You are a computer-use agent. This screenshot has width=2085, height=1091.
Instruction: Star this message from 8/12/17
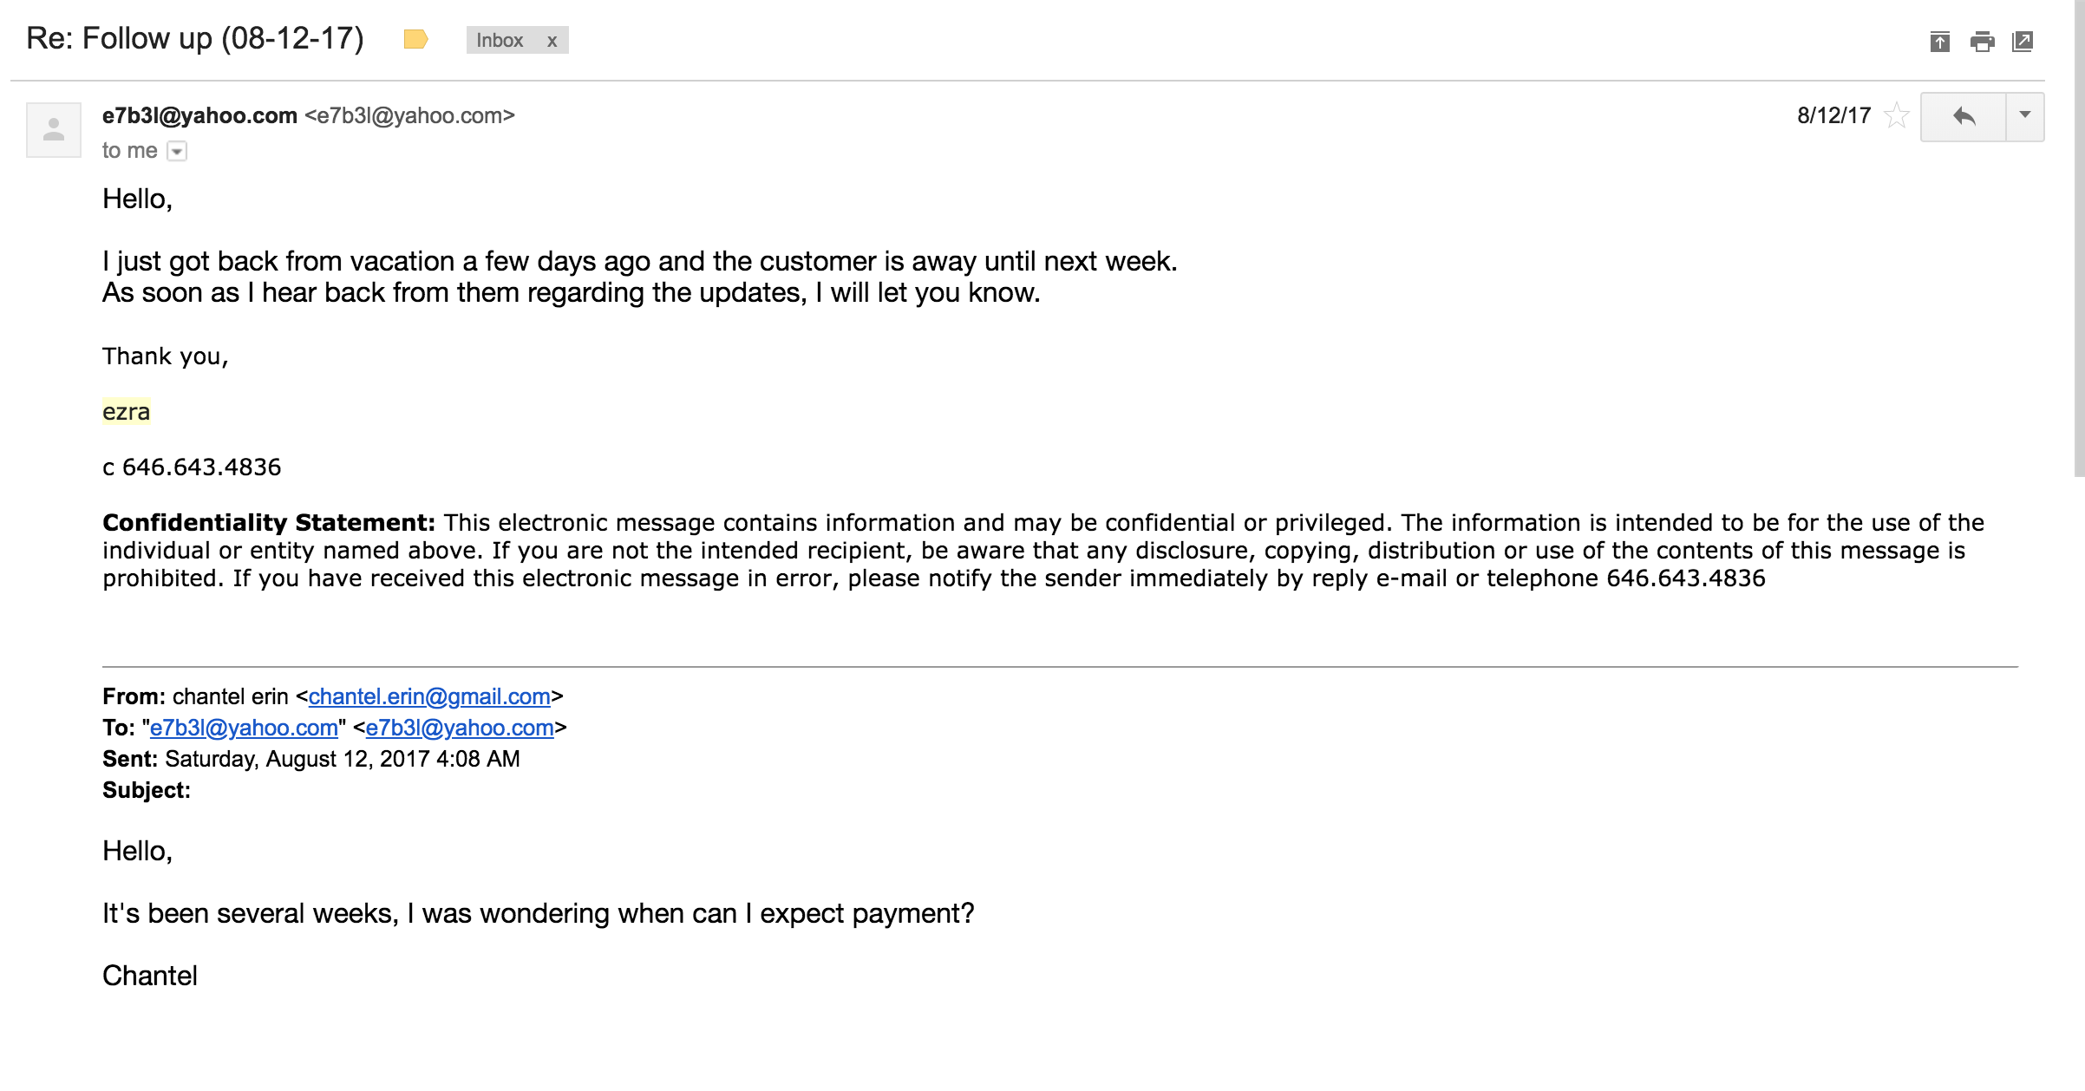(x=1897, y=115)
